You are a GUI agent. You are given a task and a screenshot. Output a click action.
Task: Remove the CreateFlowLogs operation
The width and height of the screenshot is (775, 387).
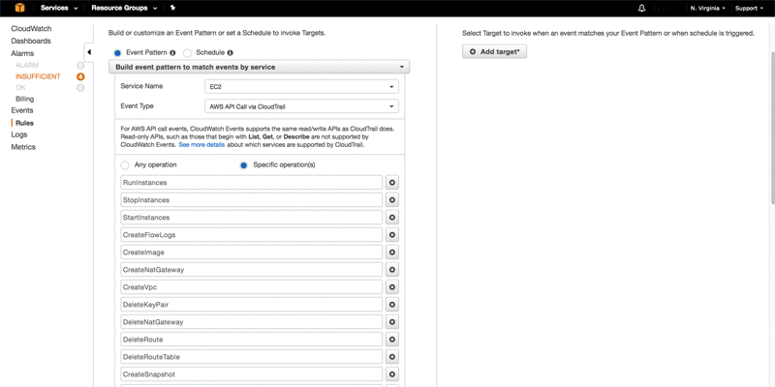click(x=392, y=234)
